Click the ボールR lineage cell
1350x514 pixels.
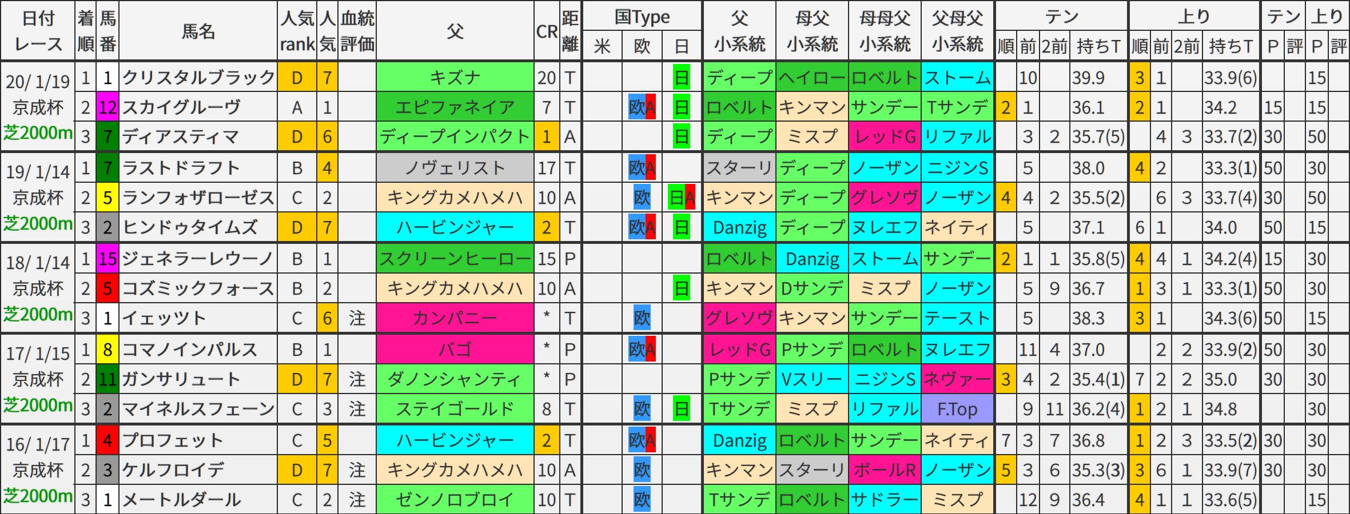pos(885,470)
